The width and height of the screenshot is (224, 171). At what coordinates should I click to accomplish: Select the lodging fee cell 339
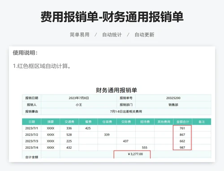tap(107, 135)
